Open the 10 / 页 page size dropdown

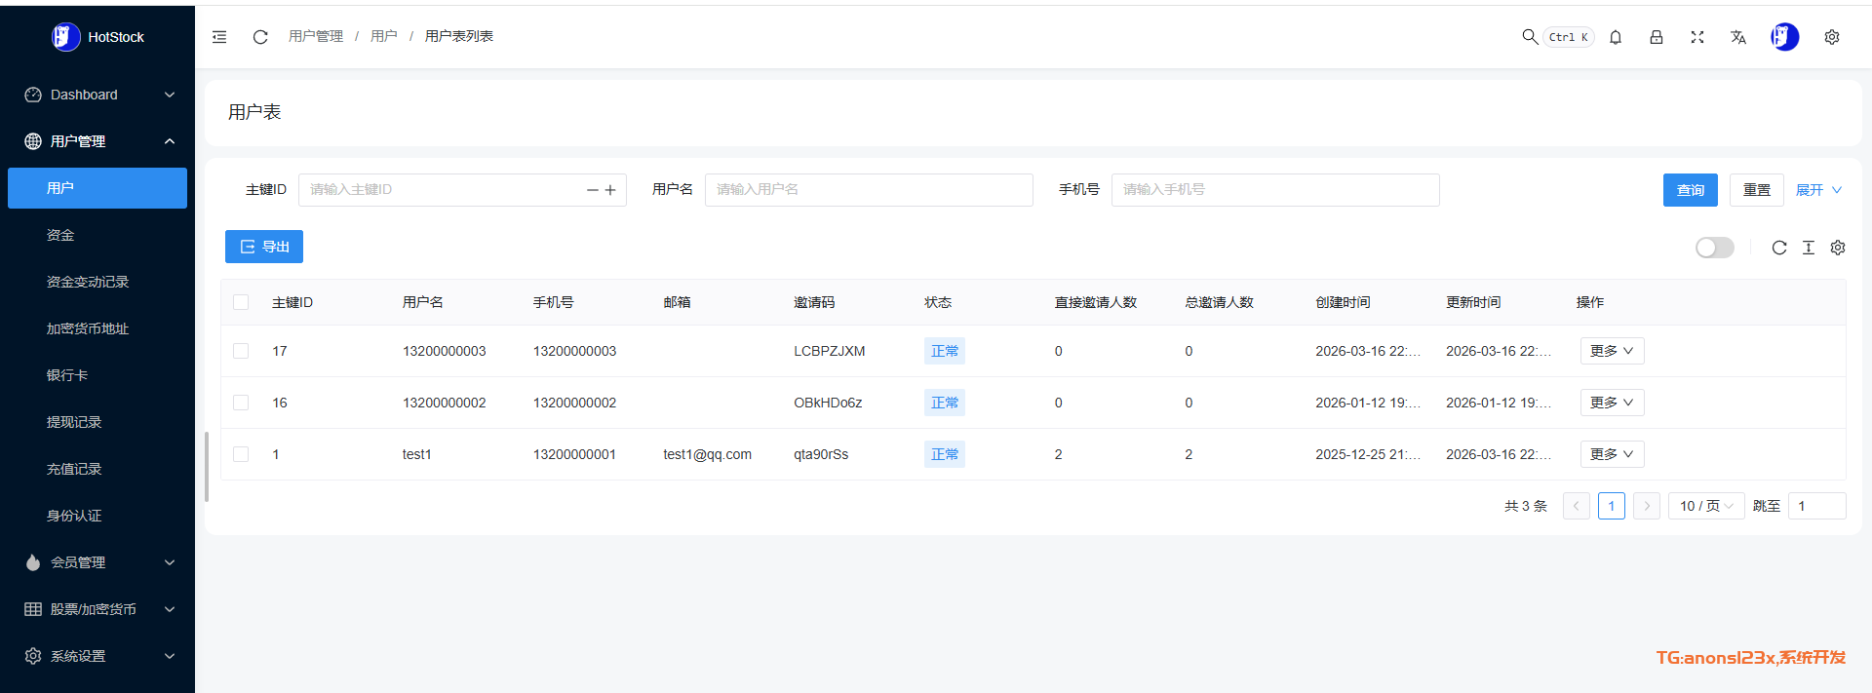[x=1705, y=506]
